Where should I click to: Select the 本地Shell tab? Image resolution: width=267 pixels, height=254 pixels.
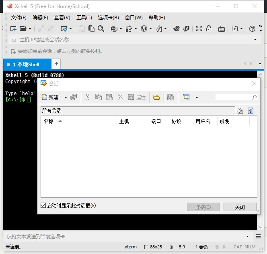tap(27, 64)
